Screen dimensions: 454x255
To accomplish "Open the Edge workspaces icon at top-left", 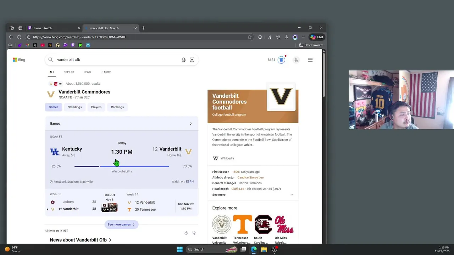I will tap(12, 28).
